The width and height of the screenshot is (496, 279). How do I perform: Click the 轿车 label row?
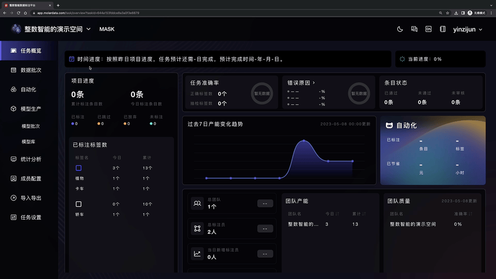pos(121,214)
